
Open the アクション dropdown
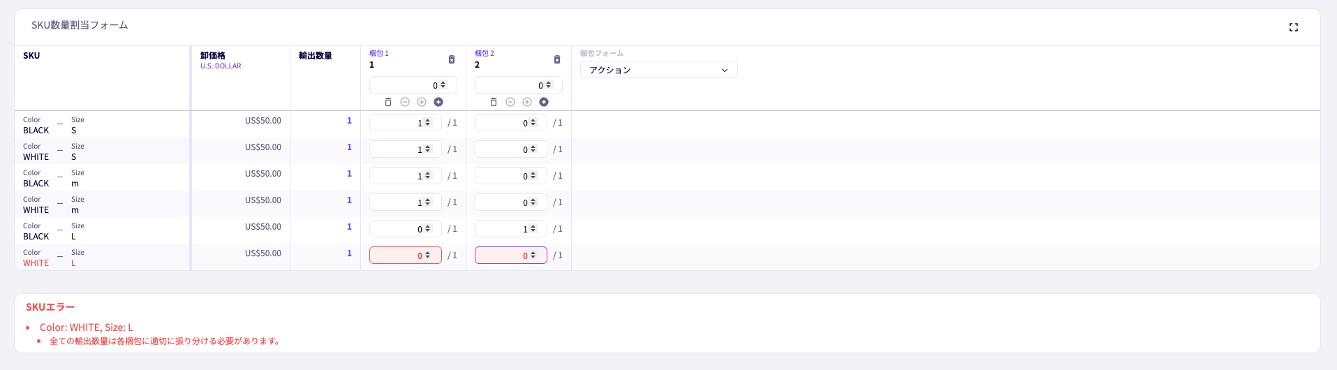[658, 70]
